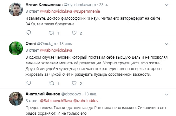Image resolution: width=176 pixels, height=116 pixels.
Task: Open the @Onick_m handle
Action: click(x=46, y=44)
